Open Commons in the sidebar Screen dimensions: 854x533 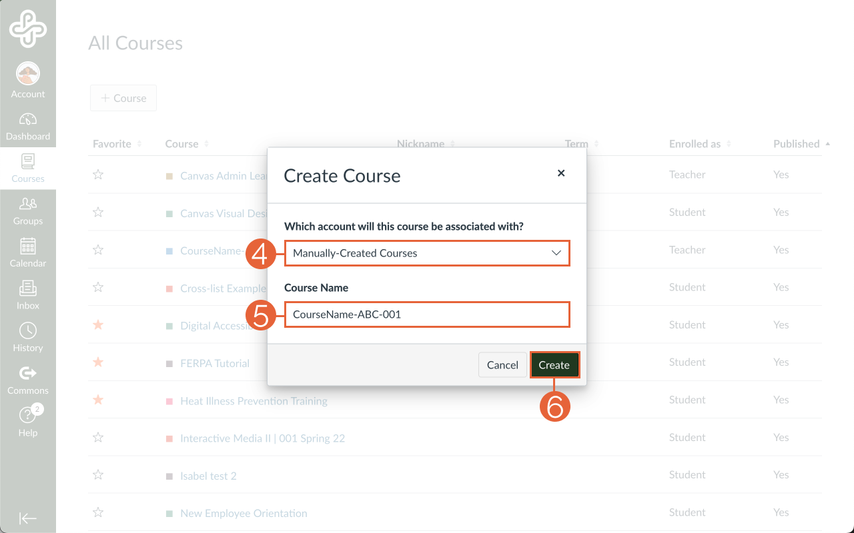click(28, 380)
